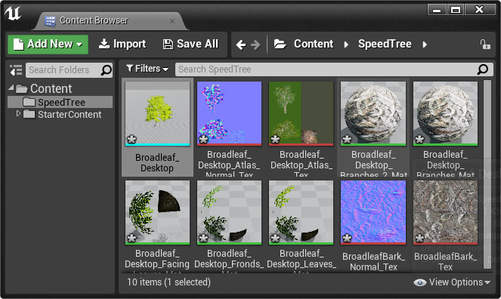Screen dimensions: 501x299
Task: Select the Broadleaf_Desktop_Branches_2_Mat sphere thumbnail
Action: tap(373, 113)
